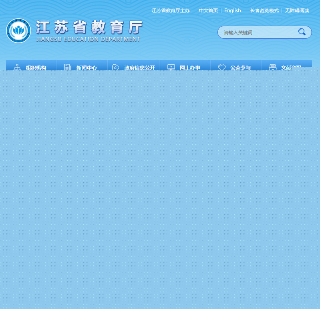
Task: Enable 长者浏览模式 elder browsing mode
Action: click(x=264, y=10)
